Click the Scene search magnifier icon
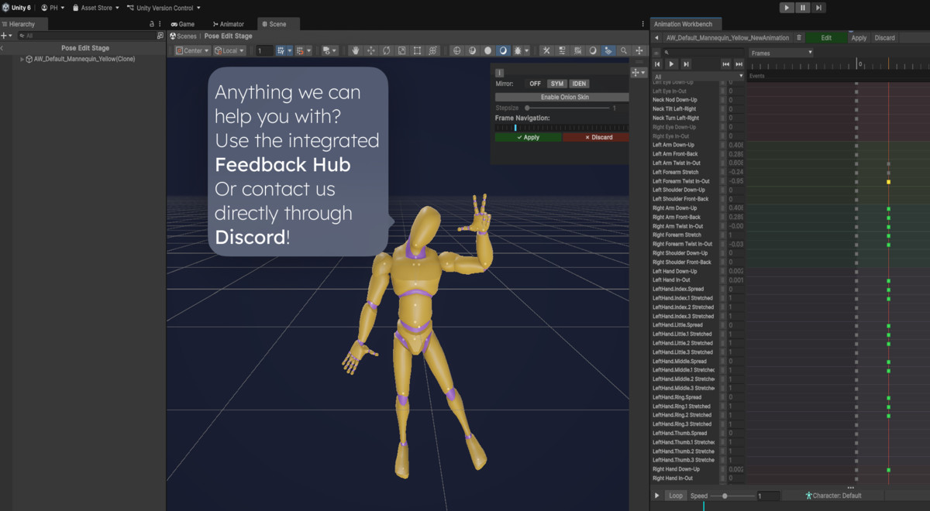Image resolution: width=930 pixels, height=511 pixels. 624,50
